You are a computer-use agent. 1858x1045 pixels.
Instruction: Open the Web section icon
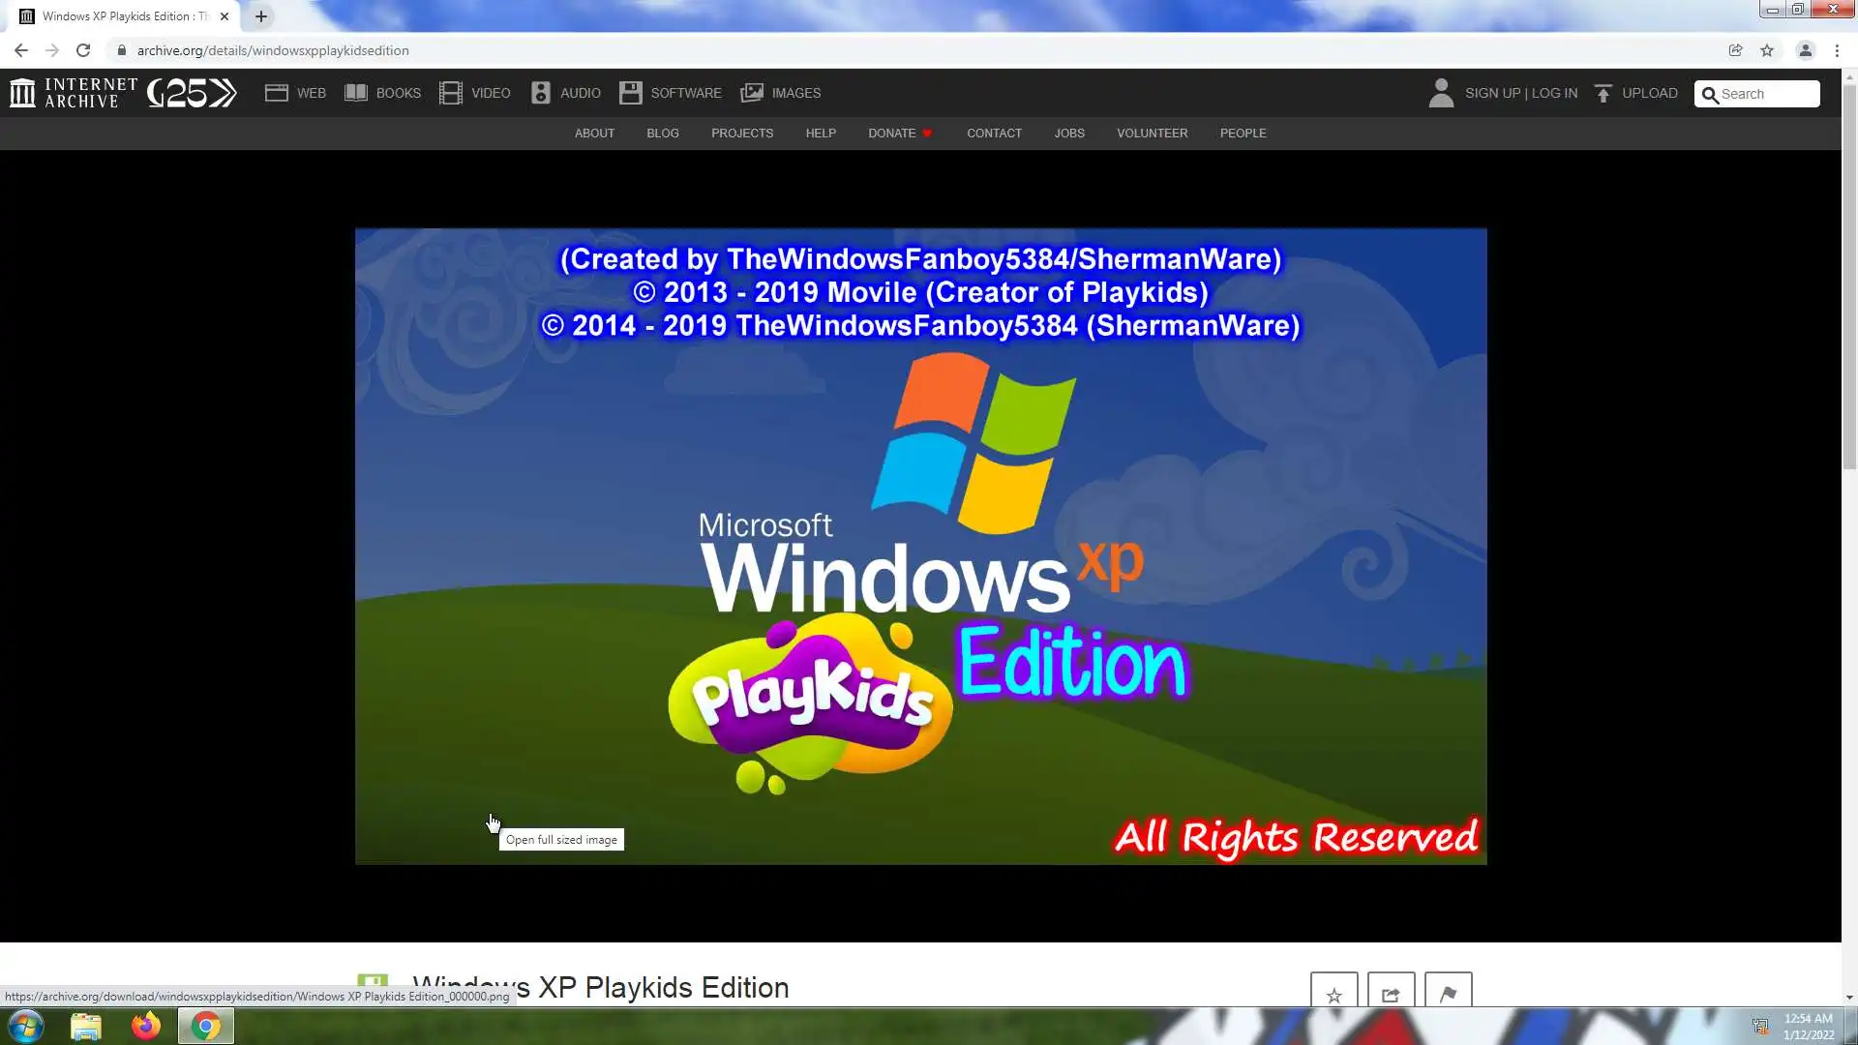(277, 93)
